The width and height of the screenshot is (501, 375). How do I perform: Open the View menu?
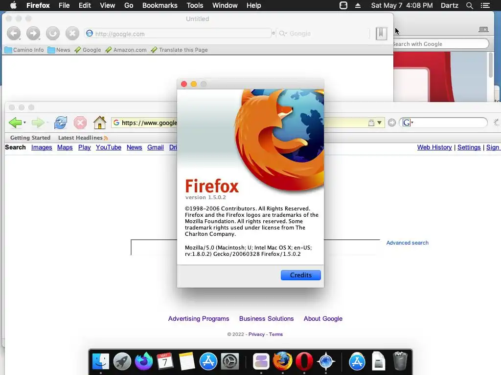(x=107, y=5)
